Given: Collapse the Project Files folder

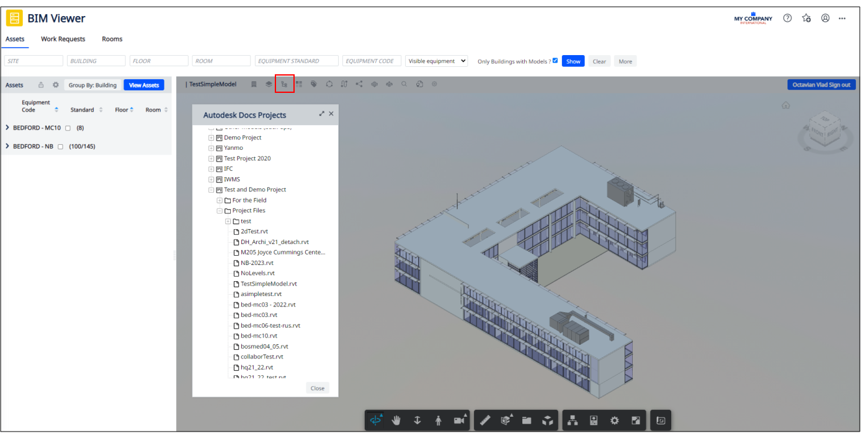Looking at the screenshot, I should click(220, 211).
